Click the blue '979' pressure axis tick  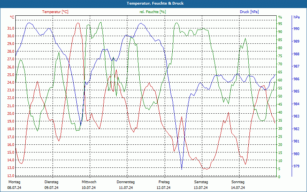pyautogui.click(x=297, y=166)
